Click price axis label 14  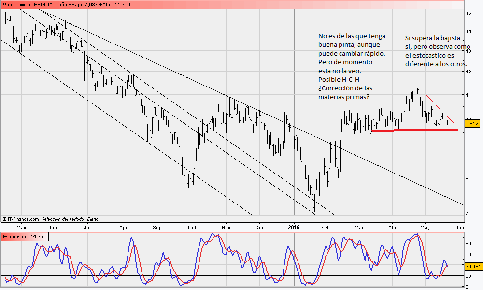[x=469, y=31]
